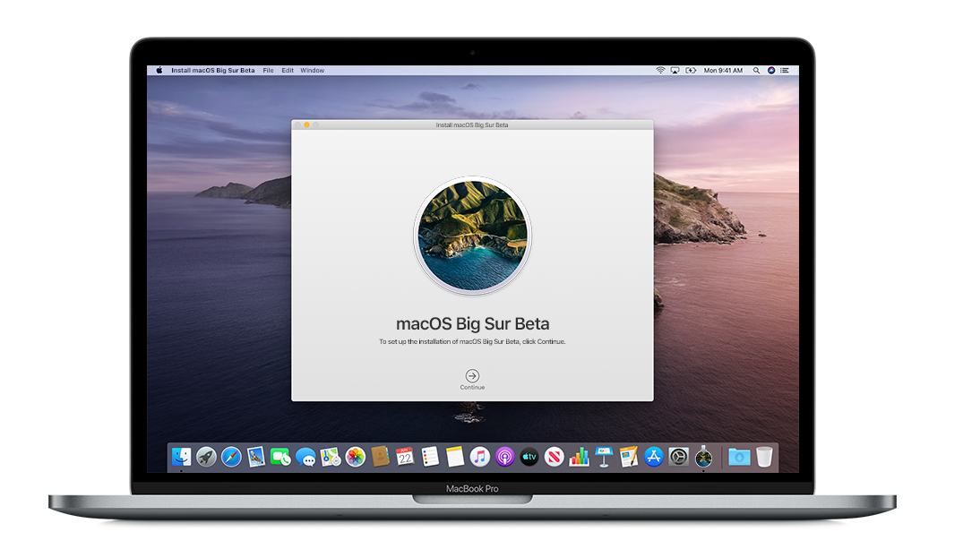Open Podcasts from the Dock
This screenshot has width=963, height=549.
504,457
